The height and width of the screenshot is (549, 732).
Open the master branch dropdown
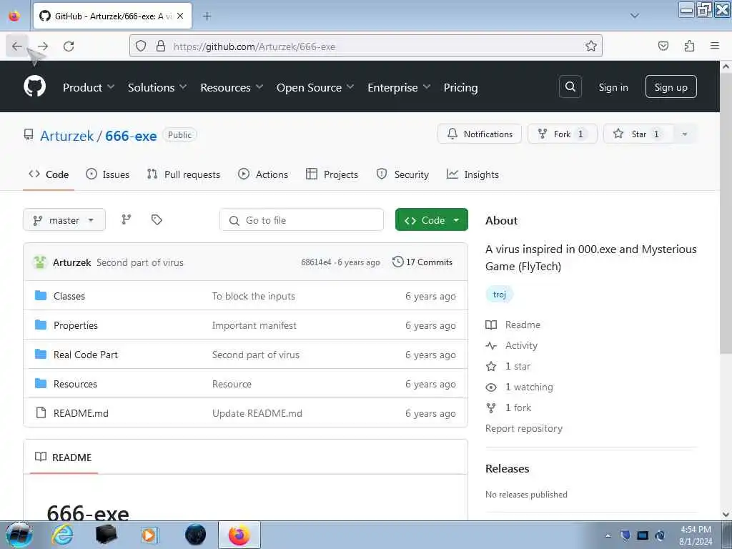tap(64, 220)
